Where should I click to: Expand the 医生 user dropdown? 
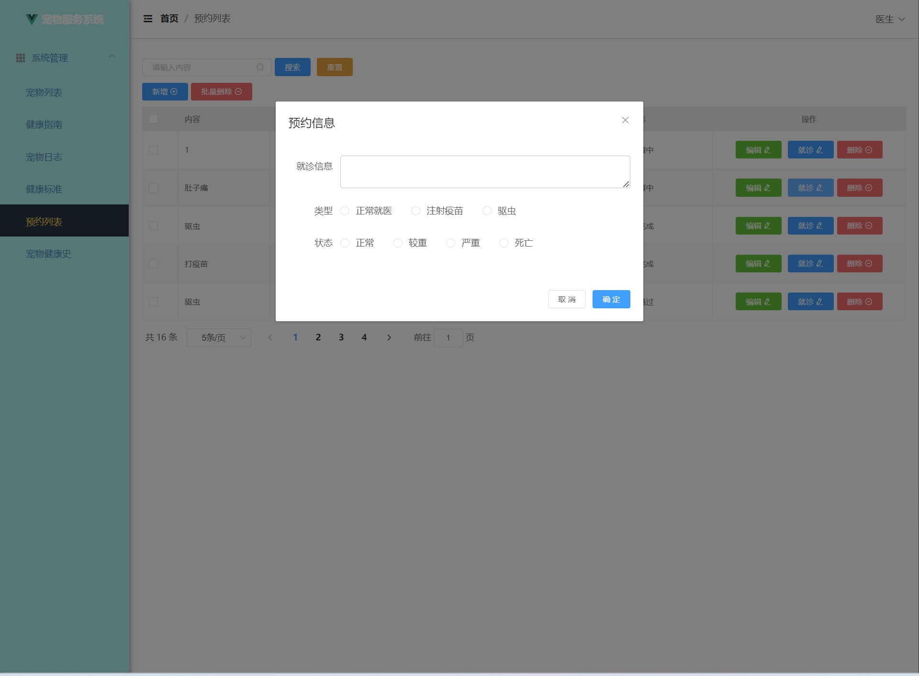[890, 19]
